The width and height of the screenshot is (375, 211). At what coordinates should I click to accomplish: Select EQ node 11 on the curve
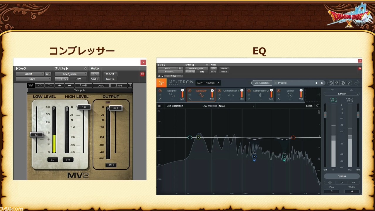(x=293, y=137)
